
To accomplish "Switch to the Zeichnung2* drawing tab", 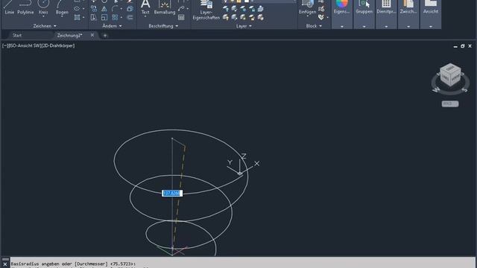I will tap(69, 36).
